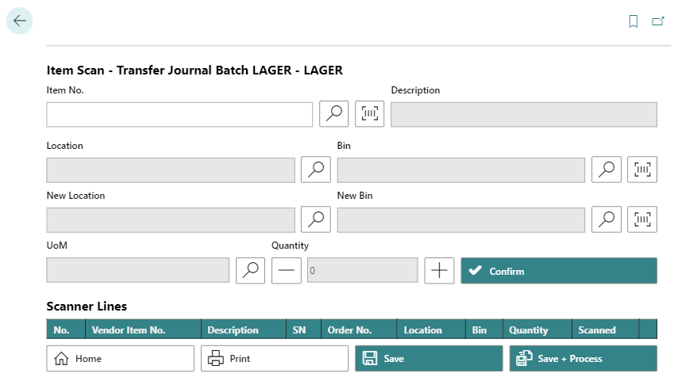674x381 pixels.
Task: Scan barcode for Bin field
Action: click(642, 170)
